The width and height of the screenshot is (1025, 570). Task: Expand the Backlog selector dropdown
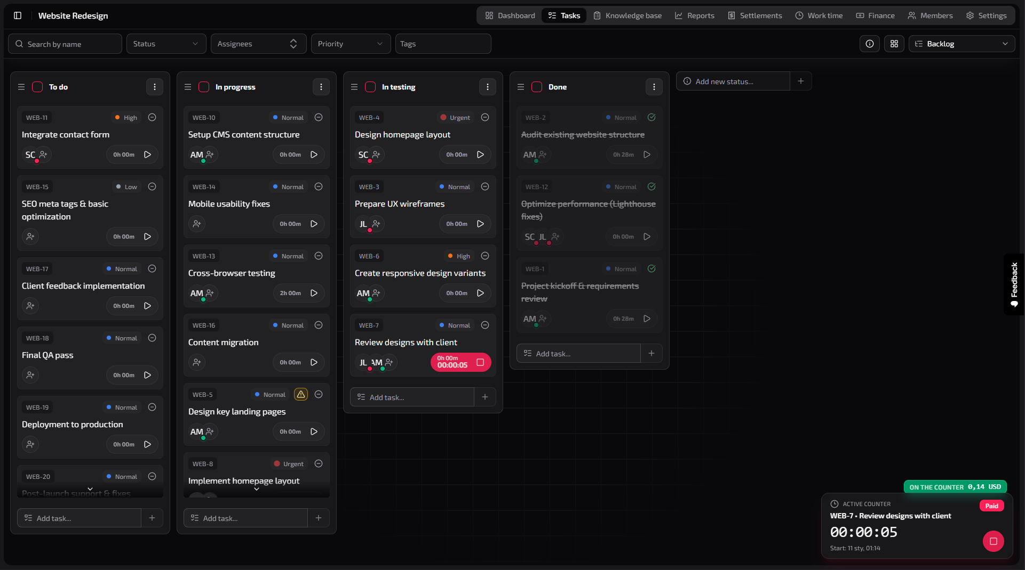tap(1006, 44)
